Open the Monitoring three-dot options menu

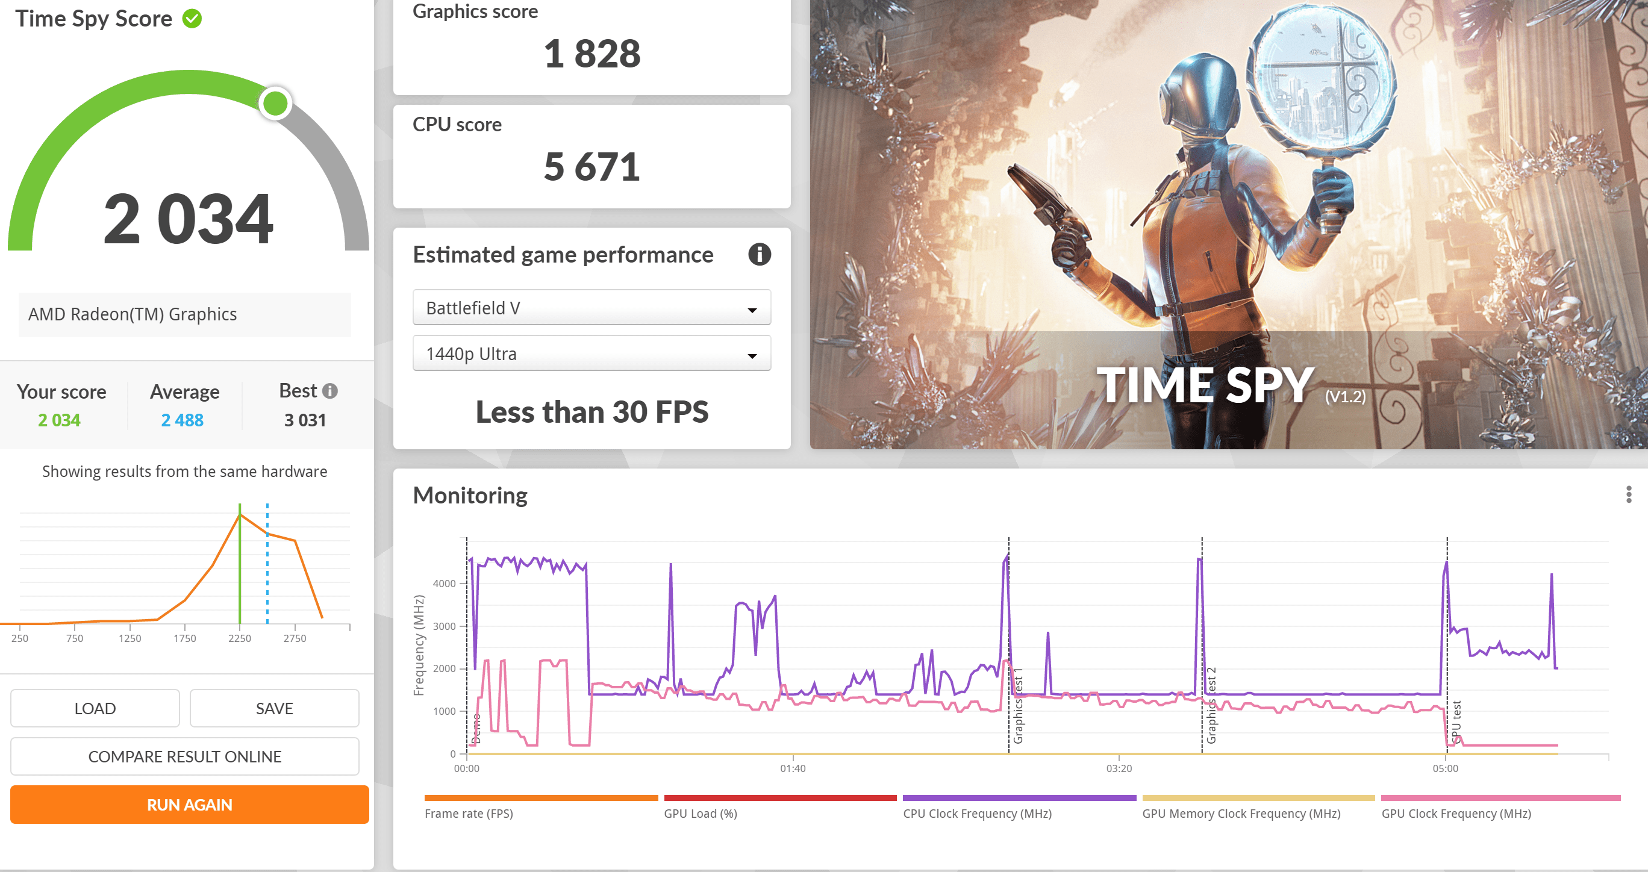click(x=1628, y=494)
